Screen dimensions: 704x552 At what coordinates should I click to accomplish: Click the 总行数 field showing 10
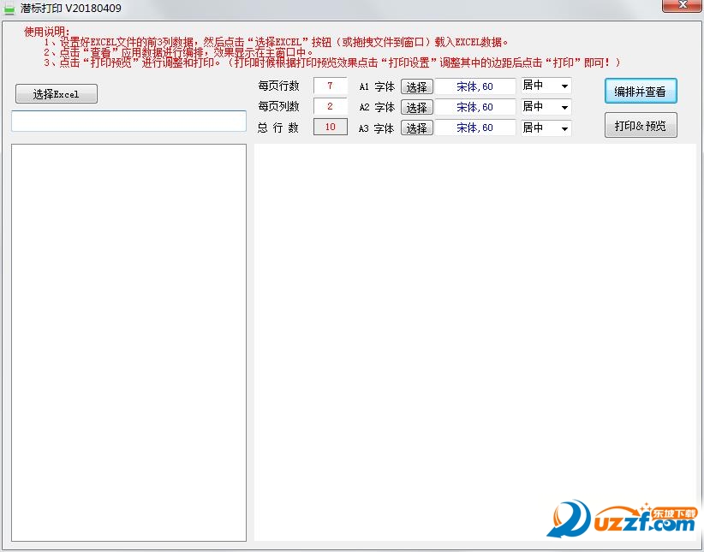coord(330,127)
